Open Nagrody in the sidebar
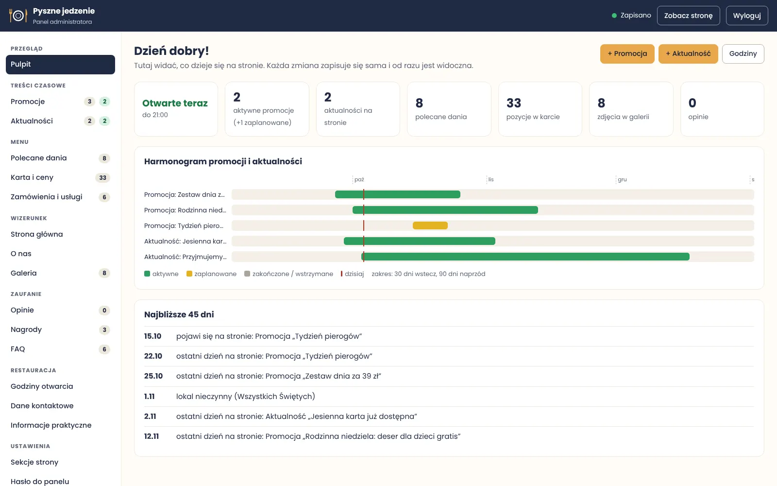Viewport: 777px width, 486px height. click(60, 330)
